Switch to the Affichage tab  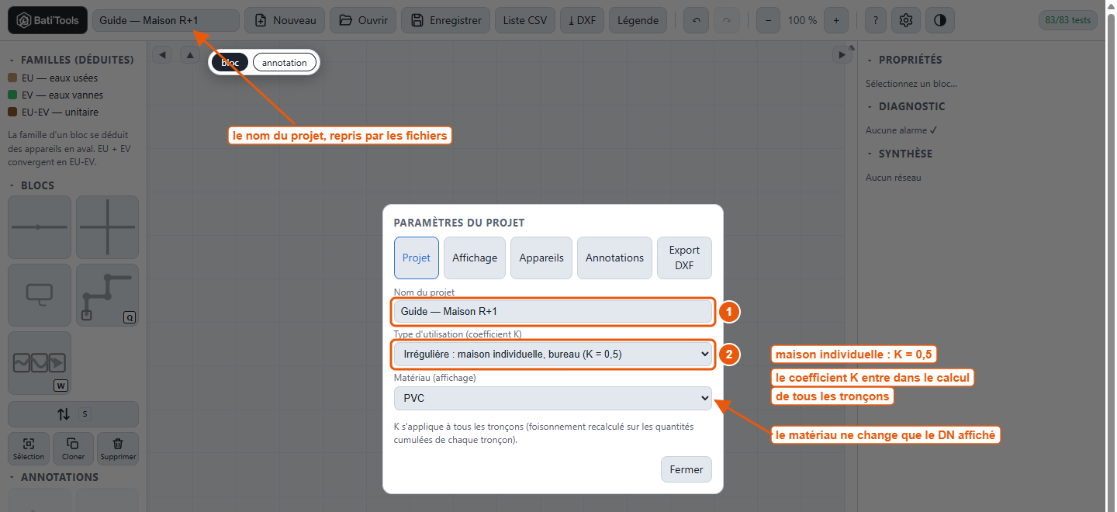click(x=475, y=258)
